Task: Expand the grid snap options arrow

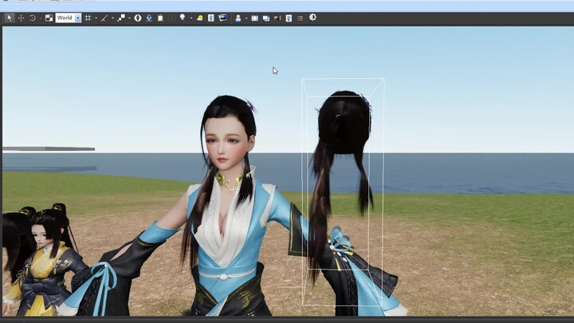Action: coord(96,18)
